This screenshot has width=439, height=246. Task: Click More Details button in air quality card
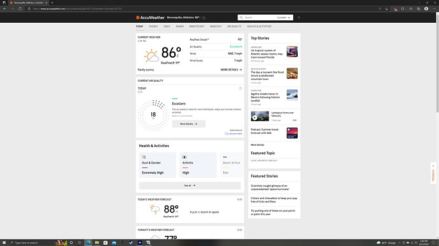click(189, 124)
